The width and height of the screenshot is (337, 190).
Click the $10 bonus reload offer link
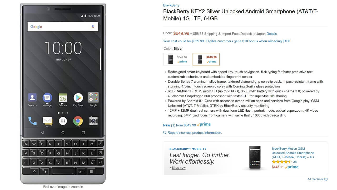(227, 41)
